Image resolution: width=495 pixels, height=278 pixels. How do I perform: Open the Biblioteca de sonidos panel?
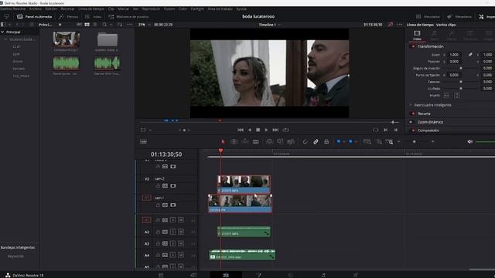128,16
